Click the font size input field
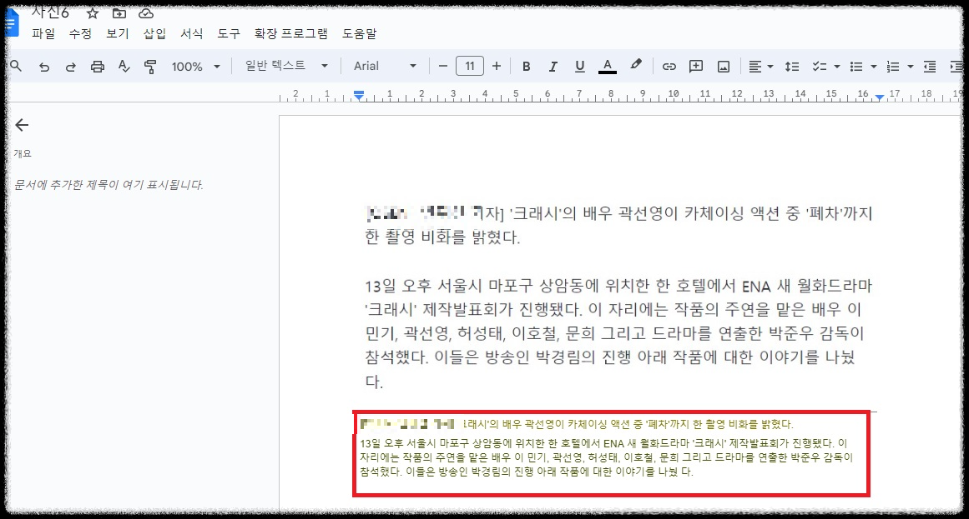969x519 pixels. (469, 65)
